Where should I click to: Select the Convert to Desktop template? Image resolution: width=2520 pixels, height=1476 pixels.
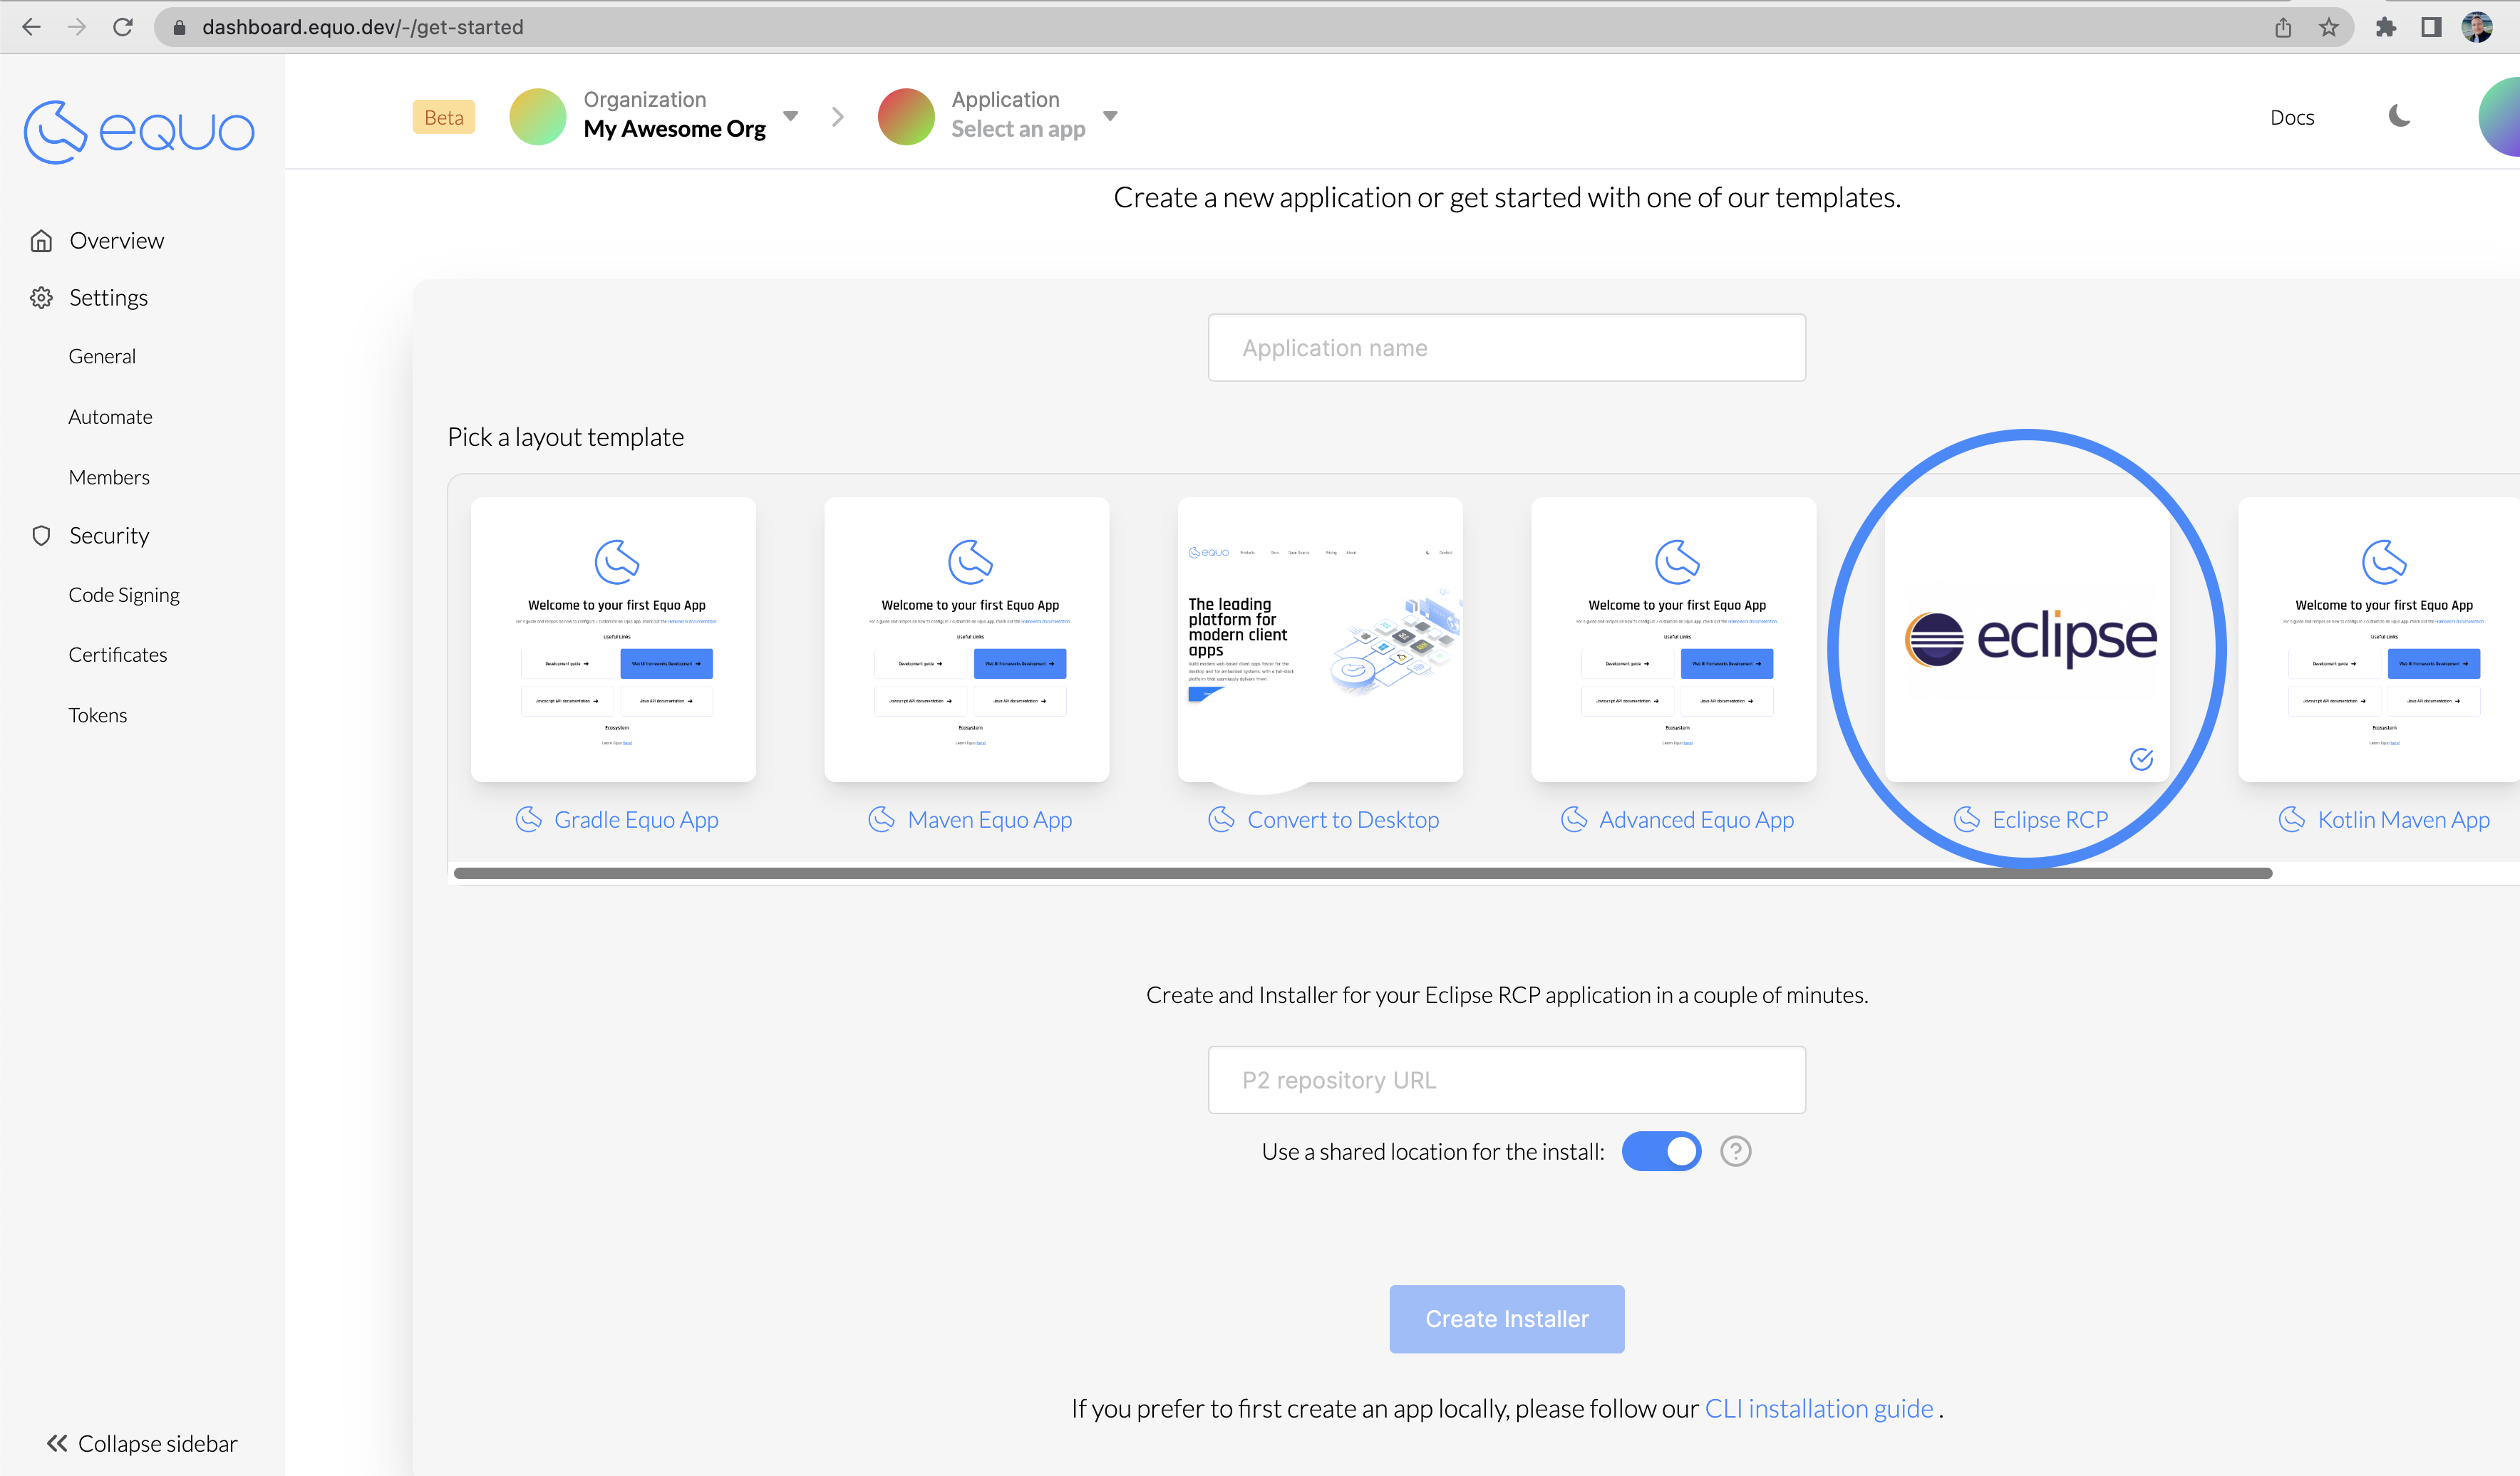[x=1320, y=640]
